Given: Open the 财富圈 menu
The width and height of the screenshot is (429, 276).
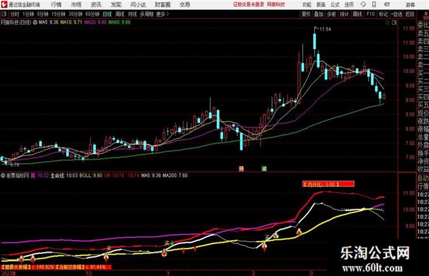Looking at the screenshot, I should (163, 5).
